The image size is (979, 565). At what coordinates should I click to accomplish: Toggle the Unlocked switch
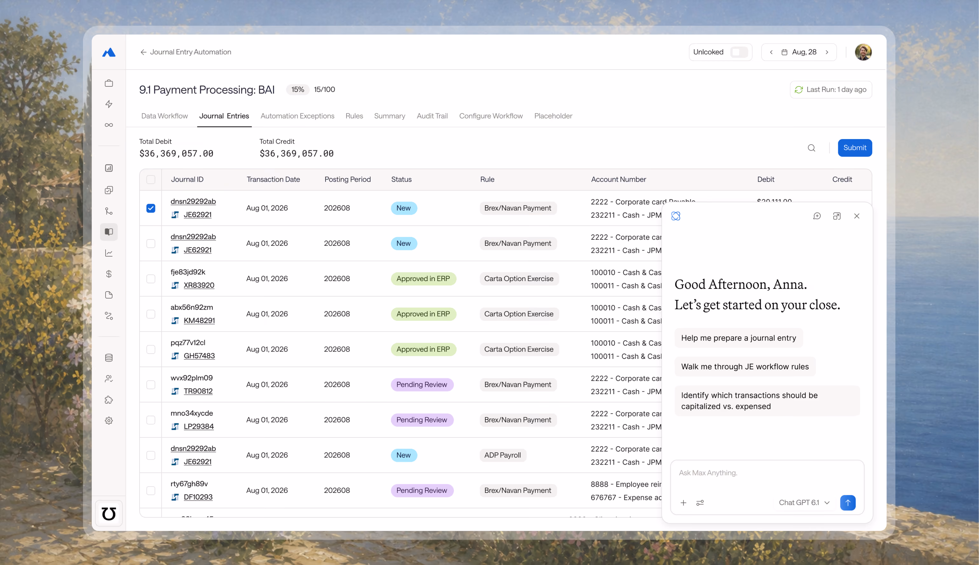[x=738, y=52]
